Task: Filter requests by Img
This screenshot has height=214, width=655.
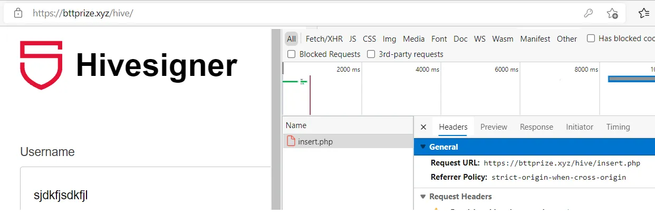Action: pyautogui.click(x=390, y=38)
